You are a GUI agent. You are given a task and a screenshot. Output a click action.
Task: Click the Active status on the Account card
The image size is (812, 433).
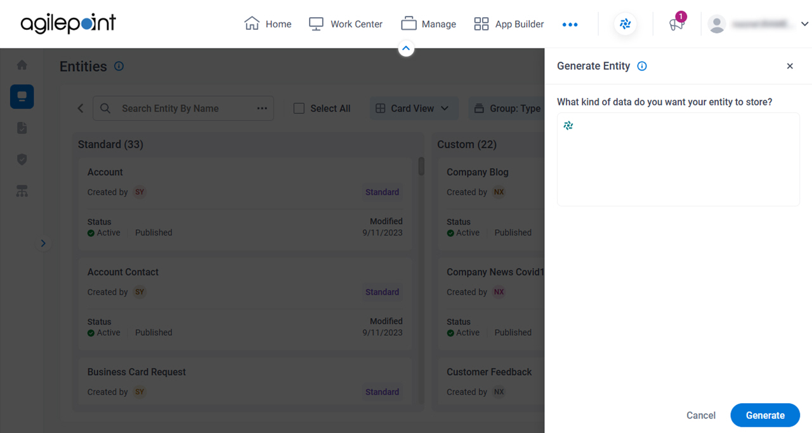pos(104,233)
